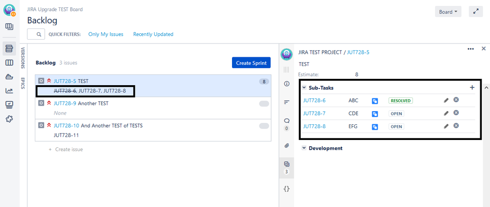Open issue JUT728-10 link in backlog

[66, 126]
